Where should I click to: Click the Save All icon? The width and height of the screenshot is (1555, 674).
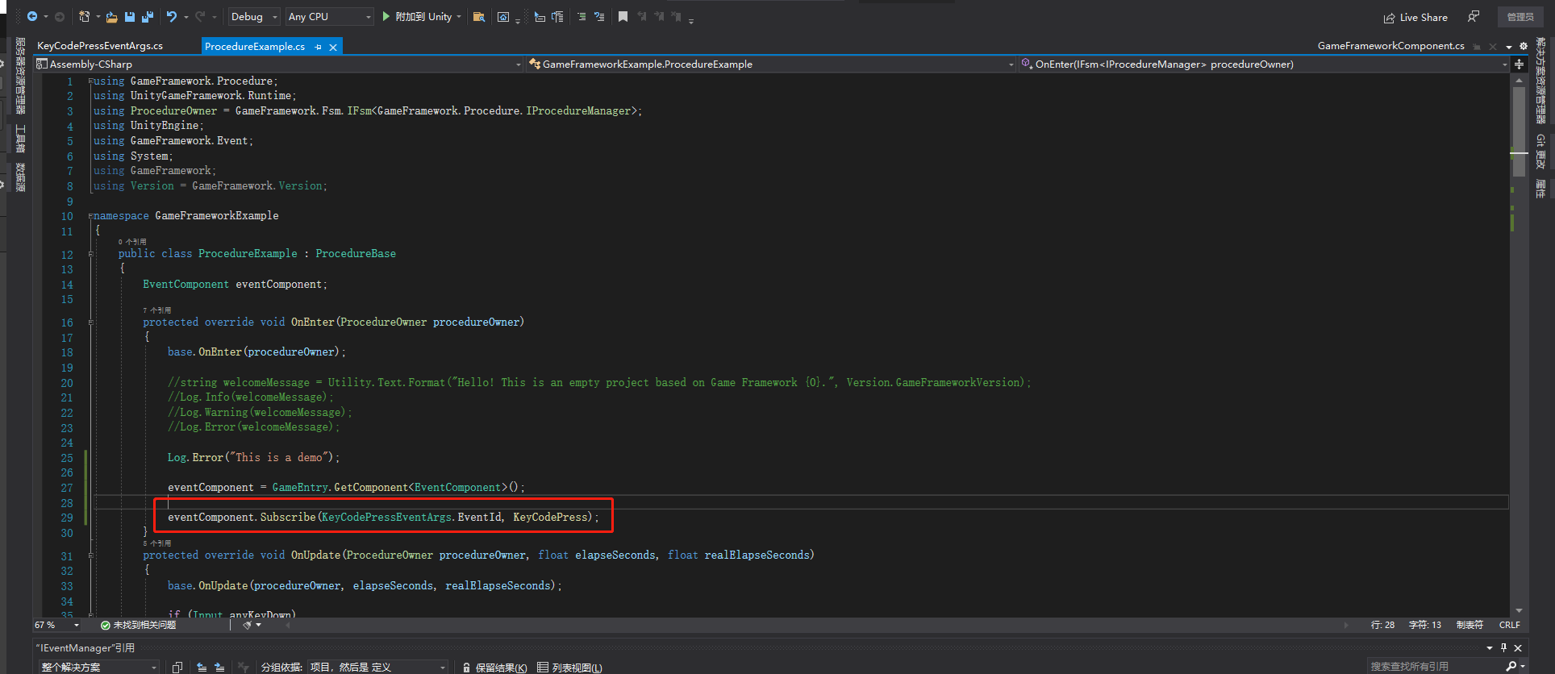tap(148, 16)
